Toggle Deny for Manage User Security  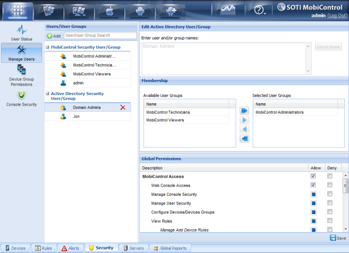click(330, 203)
